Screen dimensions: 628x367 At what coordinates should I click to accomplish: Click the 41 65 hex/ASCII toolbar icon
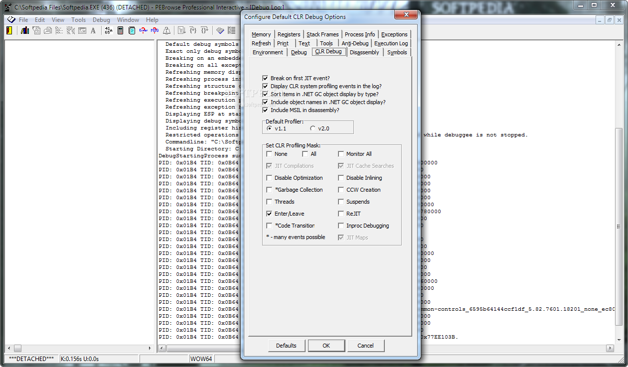pyautogui.click(x=108, y=30)
